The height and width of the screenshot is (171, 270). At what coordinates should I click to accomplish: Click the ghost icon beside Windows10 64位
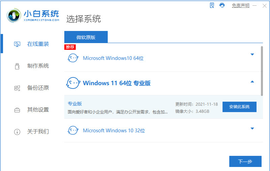coord(73,58)
